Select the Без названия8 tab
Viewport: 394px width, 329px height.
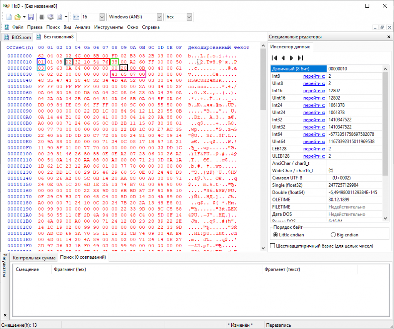[x=55, y=37]
